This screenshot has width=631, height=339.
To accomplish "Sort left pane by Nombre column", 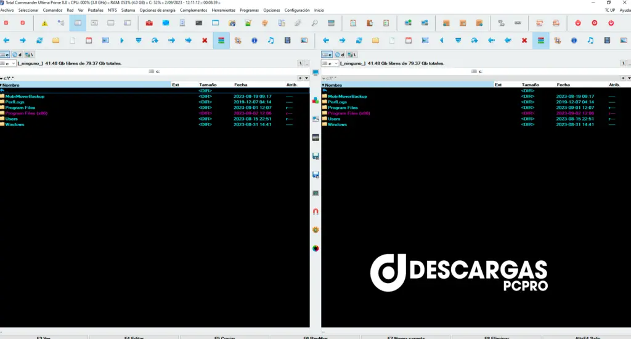I will point(85,85).
